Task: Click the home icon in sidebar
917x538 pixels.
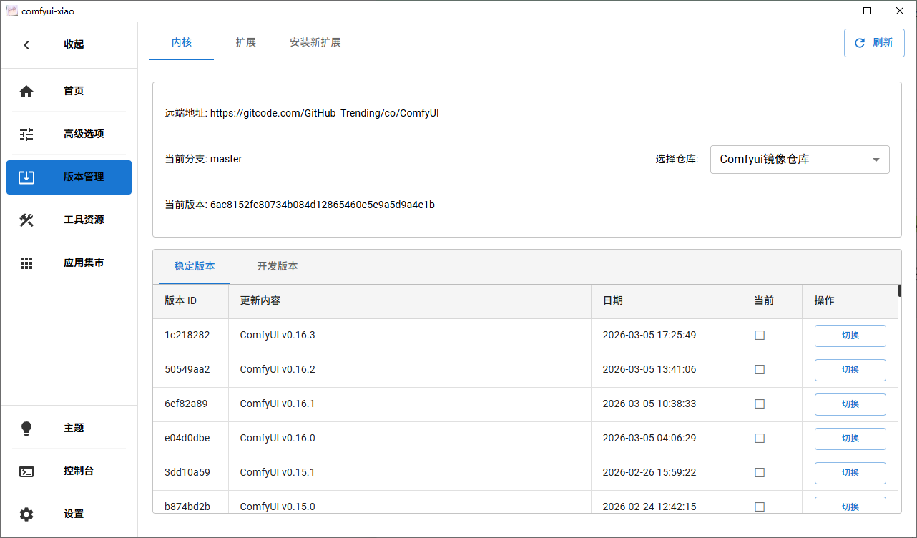Action: (26, 91)
